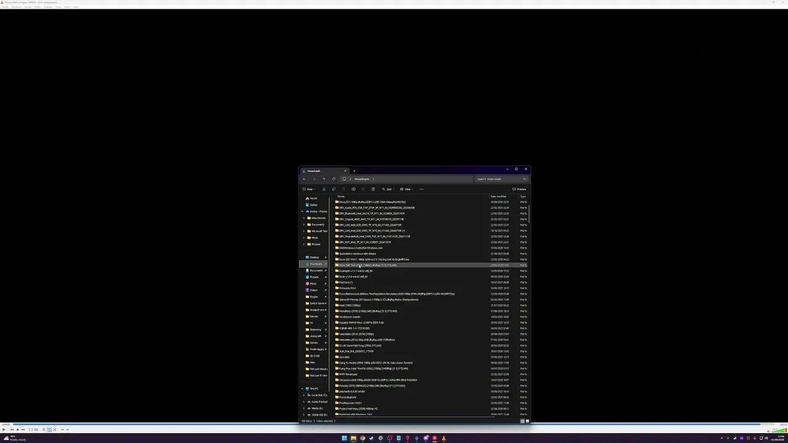
Task: Click the search magnifier in Search Downloads
Action: tap(525, 179)
